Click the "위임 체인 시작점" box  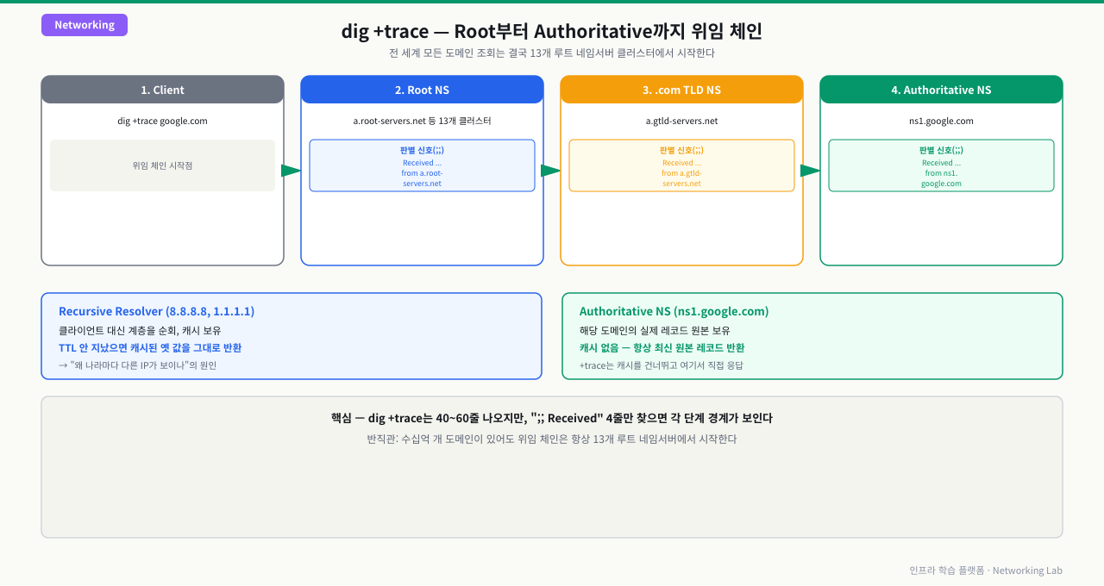coord(162,165)
